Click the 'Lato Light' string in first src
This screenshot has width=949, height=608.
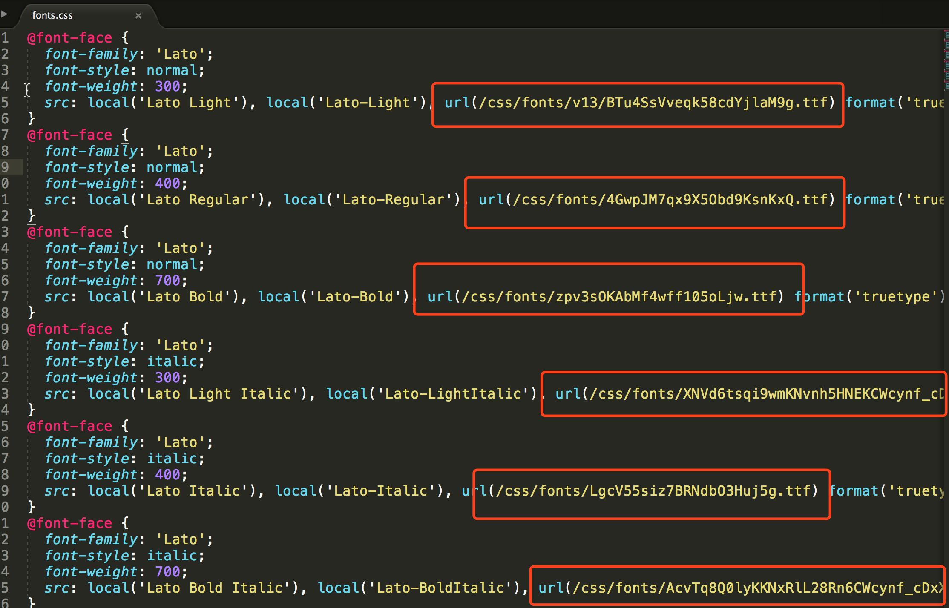pyautogui.click(x=189, y=103)
